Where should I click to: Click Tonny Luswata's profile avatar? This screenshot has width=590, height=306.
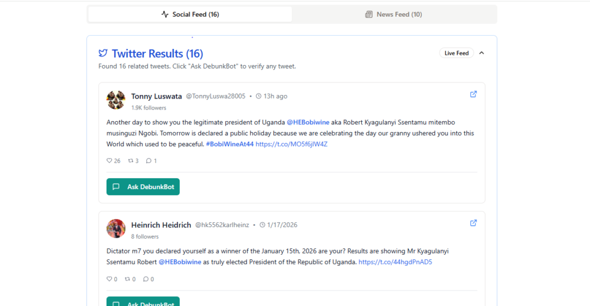pyautogui.click(x=116, y=100)
